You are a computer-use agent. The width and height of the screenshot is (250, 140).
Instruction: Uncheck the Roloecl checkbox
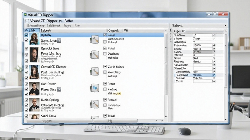pos(105,100)
